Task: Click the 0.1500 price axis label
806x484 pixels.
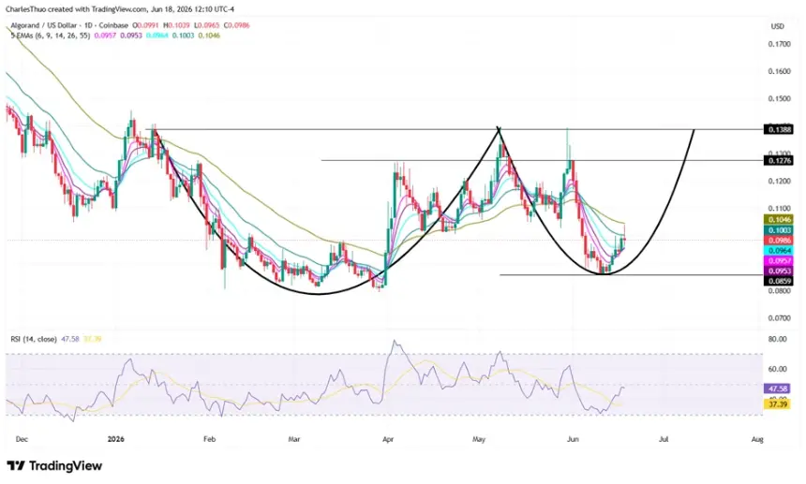Action: coord(779,98)
